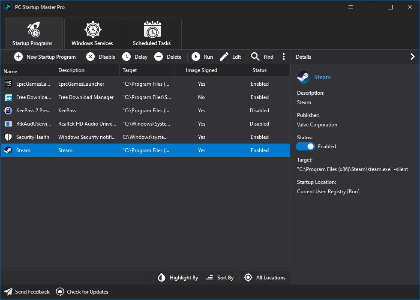Screen dimensions: 420x300
Task: Select the Free Download Manager startup entry
Action: 86,97
